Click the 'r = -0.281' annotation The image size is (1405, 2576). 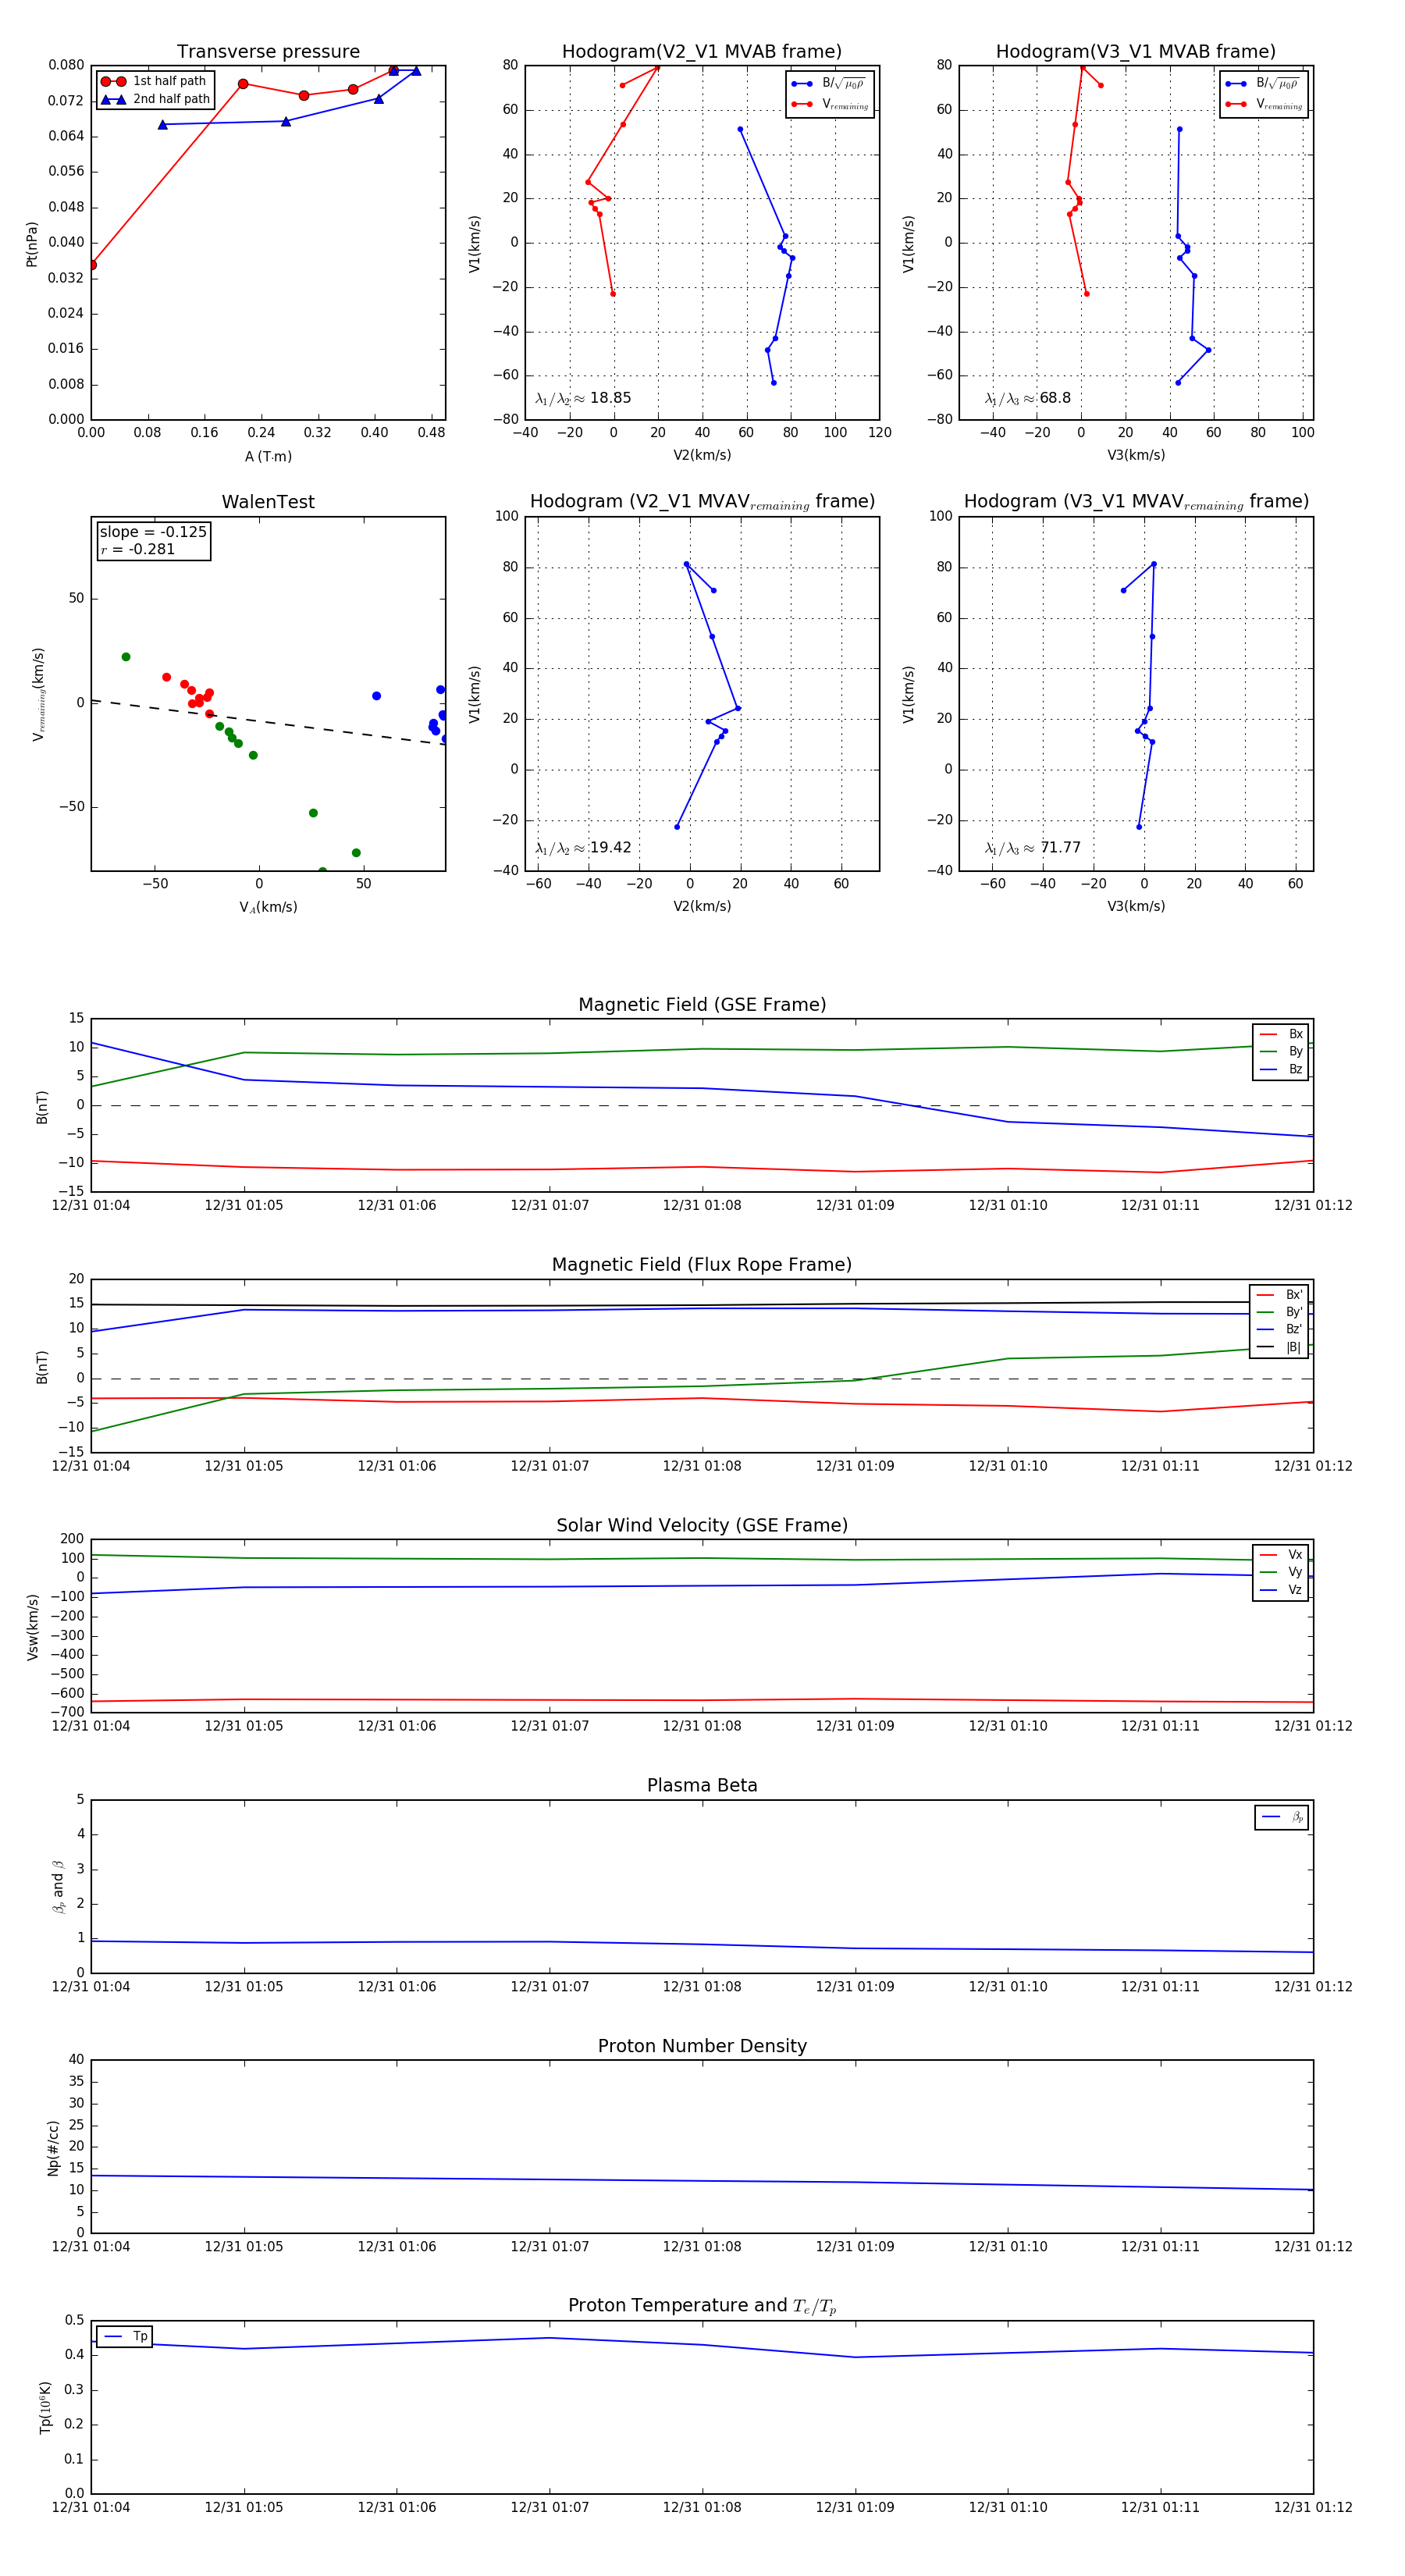point(138,549)
